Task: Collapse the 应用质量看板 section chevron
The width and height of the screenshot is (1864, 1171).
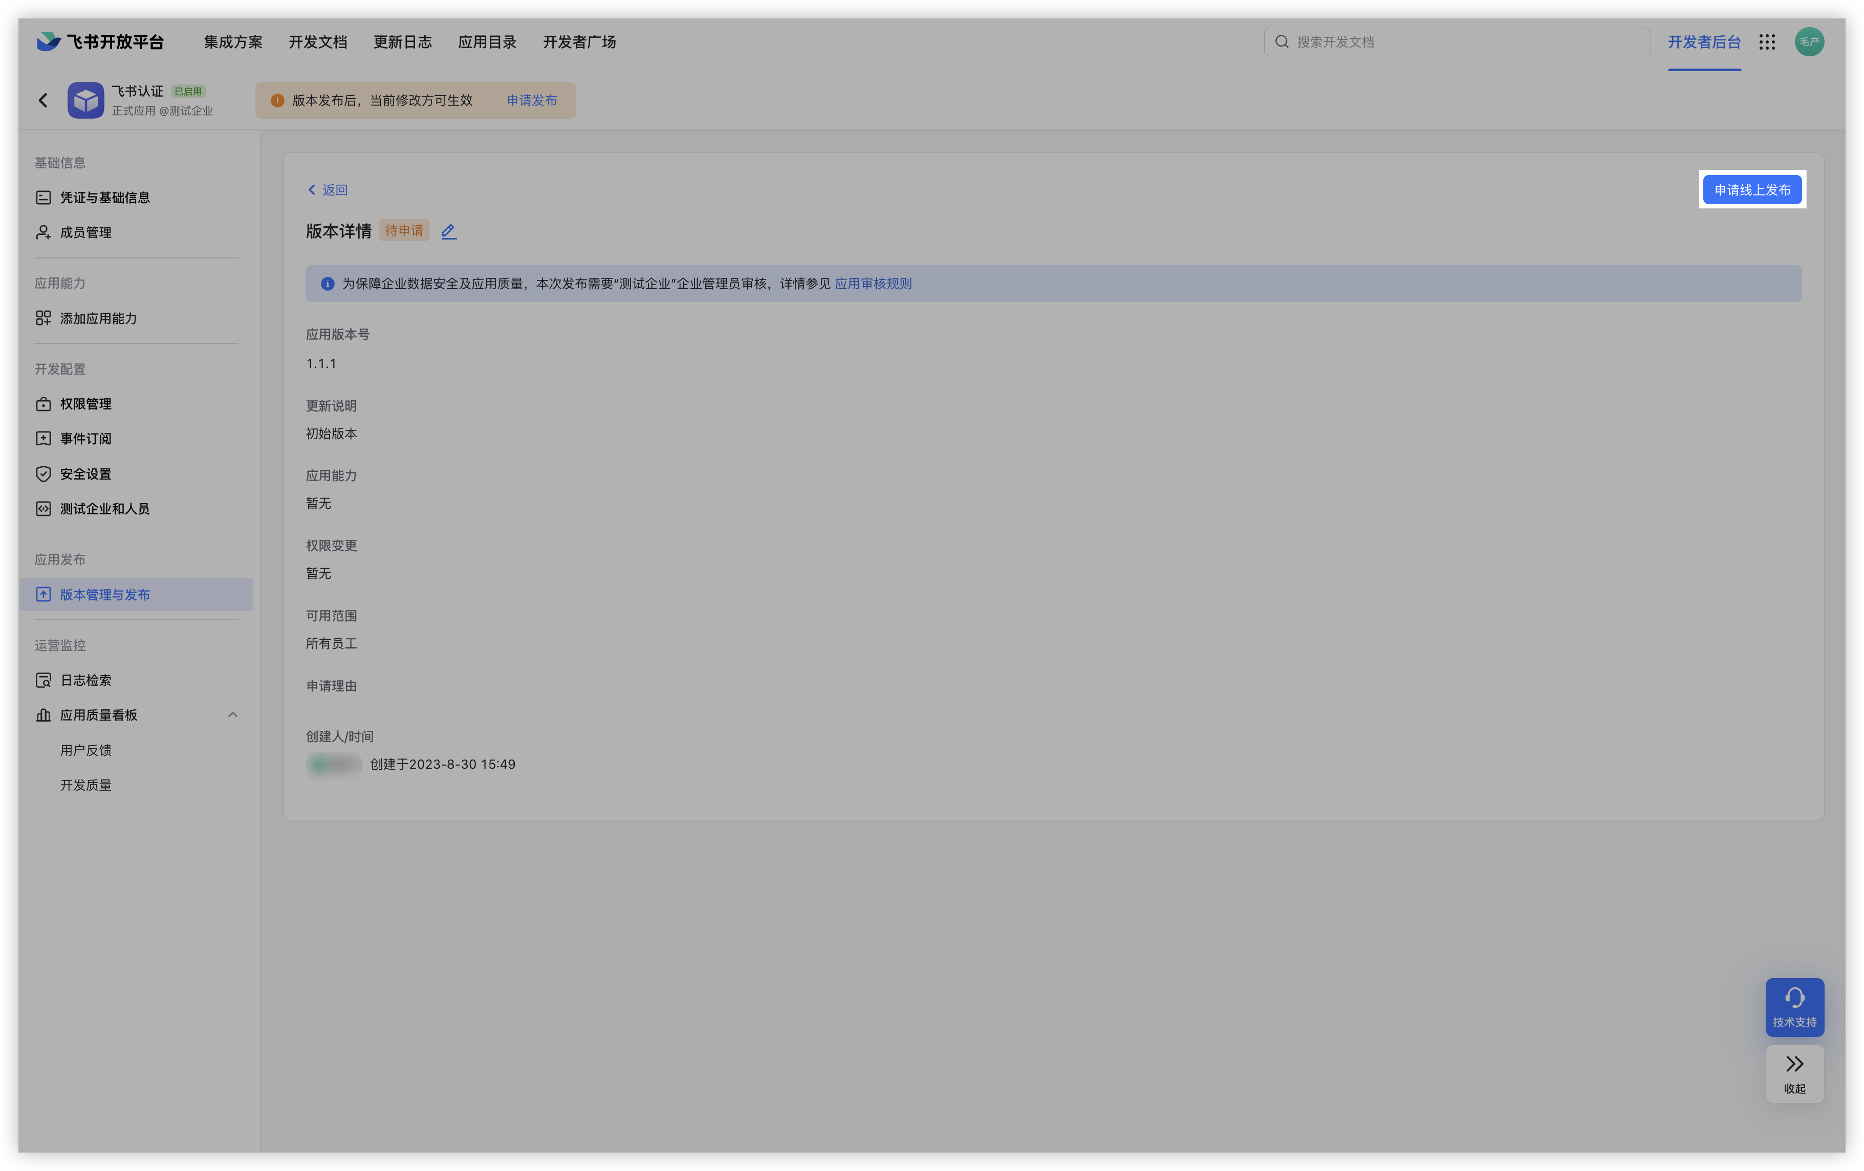Action: (x=232, y=715)
